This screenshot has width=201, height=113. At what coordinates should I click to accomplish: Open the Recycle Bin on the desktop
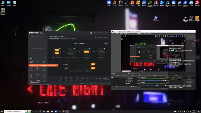coord(15,3)
